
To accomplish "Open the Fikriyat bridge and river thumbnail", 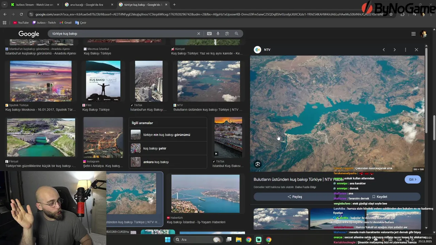I will 41,137.
